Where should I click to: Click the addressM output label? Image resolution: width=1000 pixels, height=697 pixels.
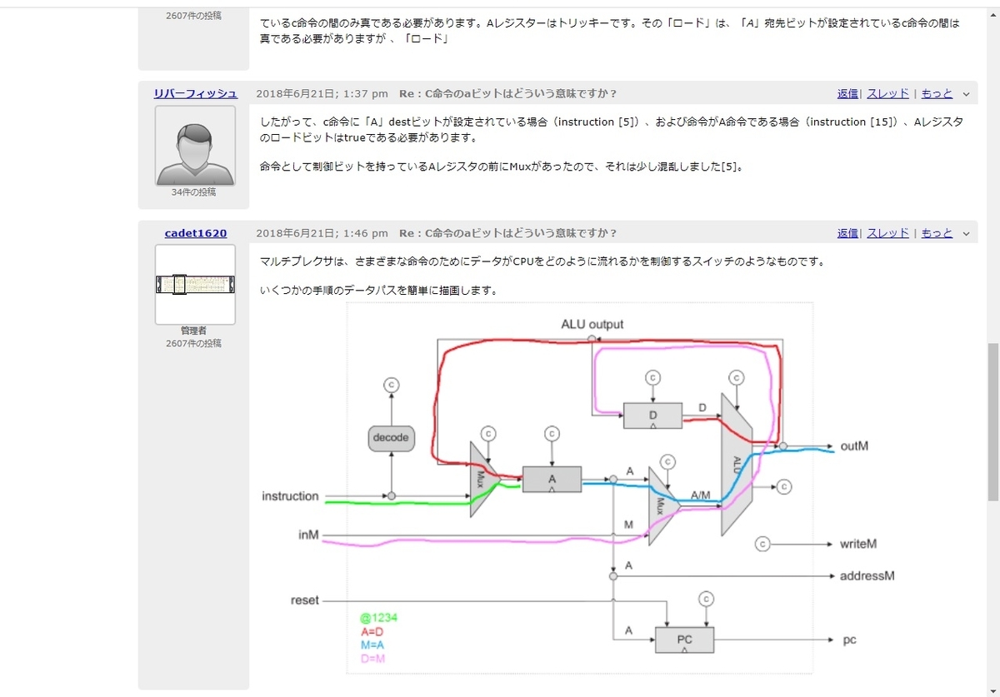point(867,575)
